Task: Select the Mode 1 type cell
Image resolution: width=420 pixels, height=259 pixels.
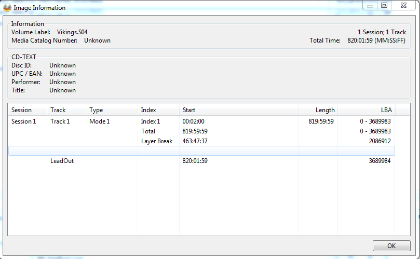Action: [99, 121]
